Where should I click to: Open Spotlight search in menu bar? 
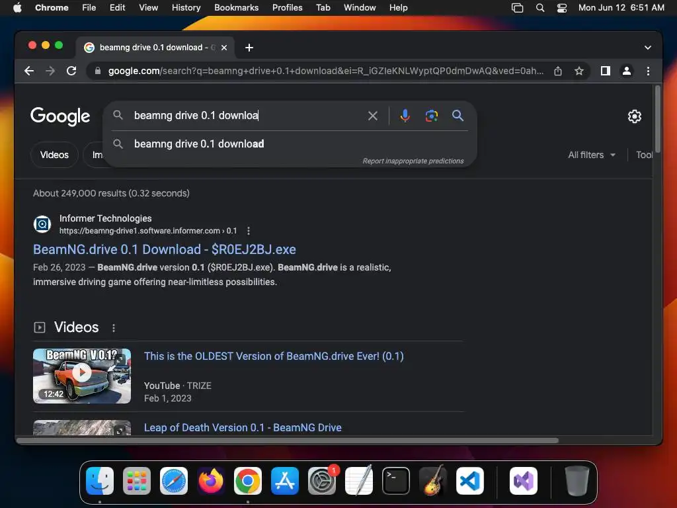coord(539,8)
